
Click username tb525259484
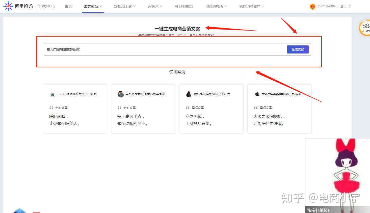click(327, 6)
